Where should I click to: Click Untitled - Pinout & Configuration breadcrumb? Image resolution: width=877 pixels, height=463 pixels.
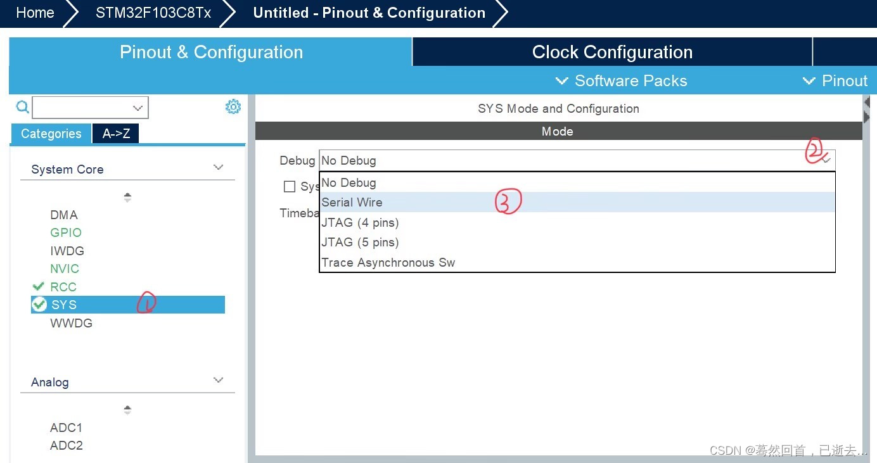tap(369, 13)
